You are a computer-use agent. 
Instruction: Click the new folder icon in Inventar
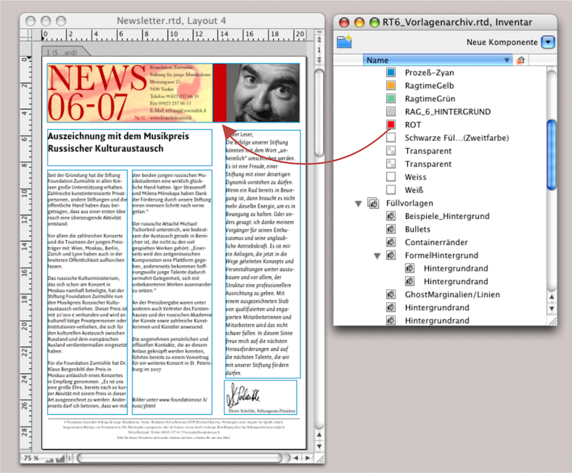pos(343,42)
